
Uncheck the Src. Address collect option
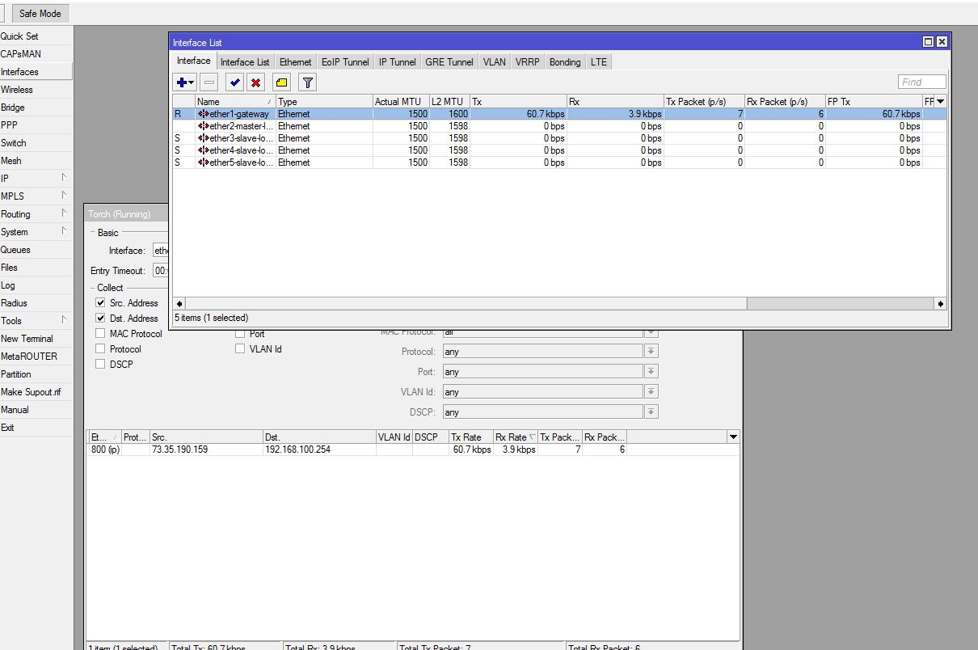click(x=99, y=302)
